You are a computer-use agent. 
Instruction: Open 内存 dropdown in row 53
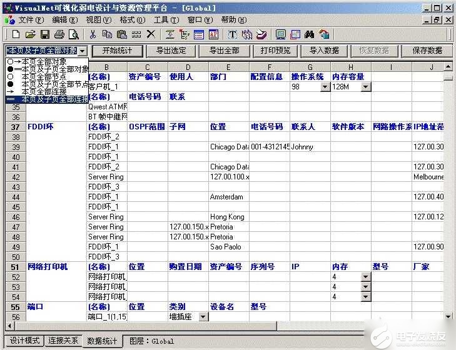[365, 287]
